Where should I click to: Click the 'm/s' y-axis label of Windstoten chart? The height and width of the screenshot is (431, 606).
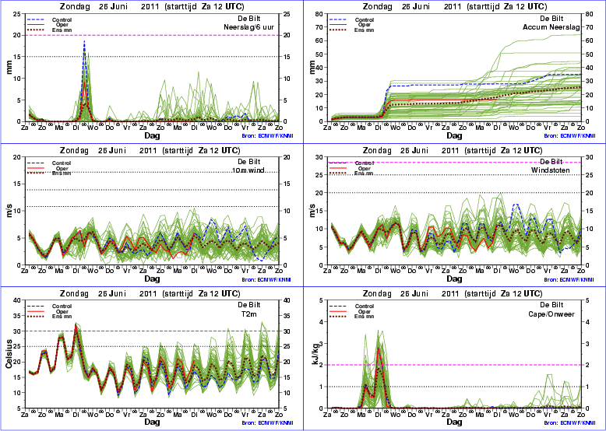311,211
